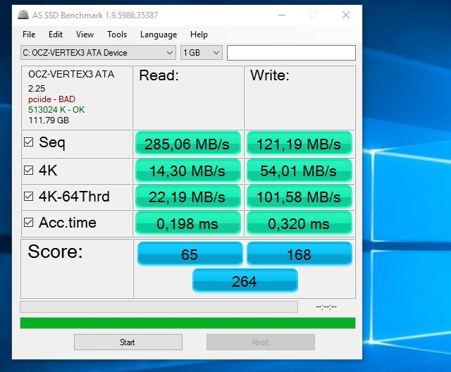
Task: Click the Seq write result 121,19 MB/s
Action: click(x=299, y=144)
